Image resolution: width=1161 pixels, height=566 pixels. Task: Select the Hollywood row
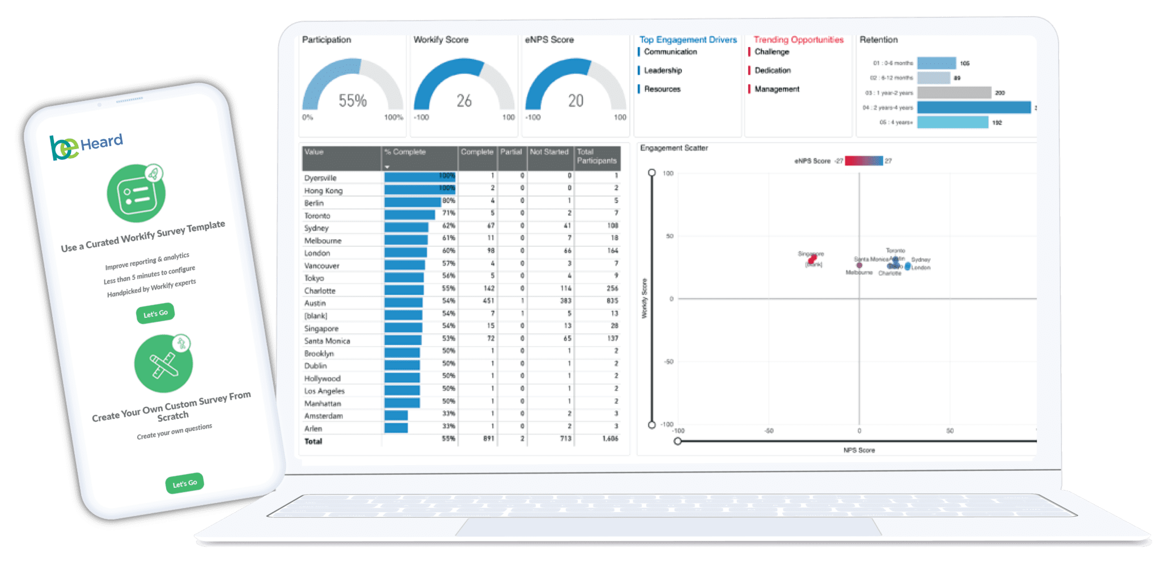coord(461,378)
